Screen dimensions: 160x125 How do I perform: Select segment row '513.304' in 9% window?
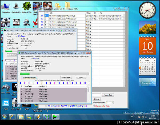click(11, 67)
